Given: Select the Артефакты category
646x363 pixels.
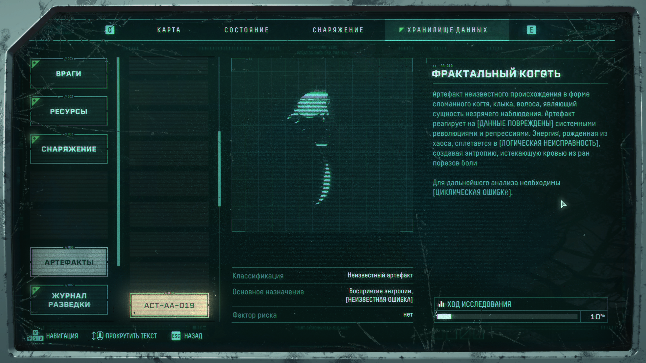Looking at the screenshot, I should pos(69,262).
